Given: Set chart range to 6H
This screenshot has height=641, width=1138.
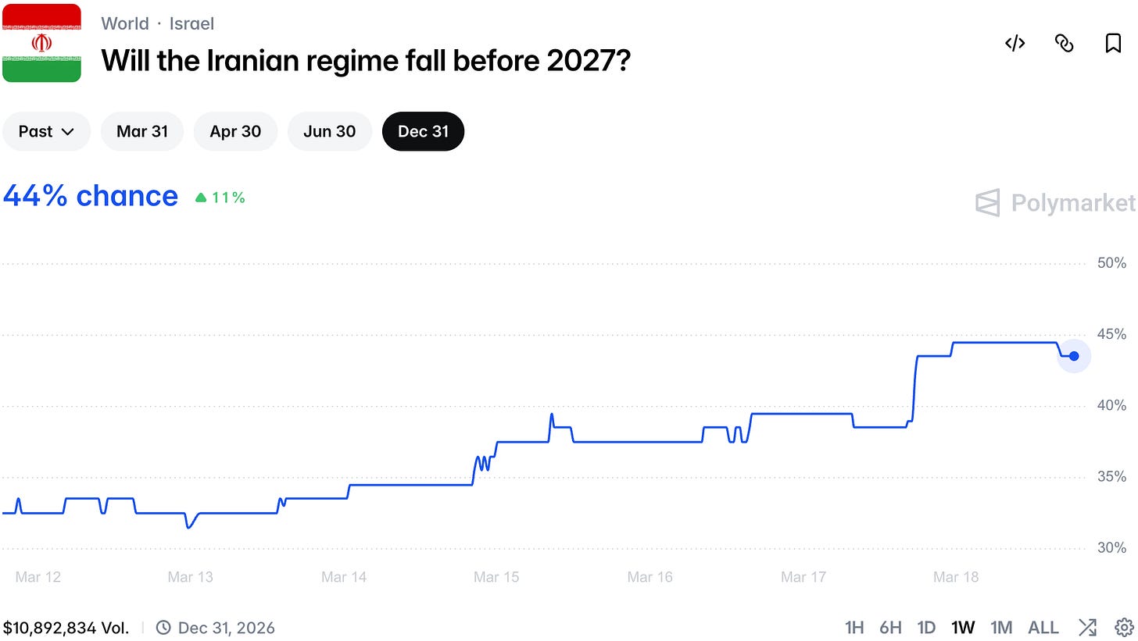Looking at the screenshot, I should pos(890,627).
